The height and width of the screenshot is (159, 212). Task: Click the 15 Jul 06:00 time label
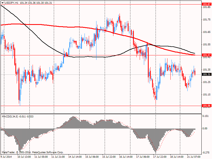(92, 157)
